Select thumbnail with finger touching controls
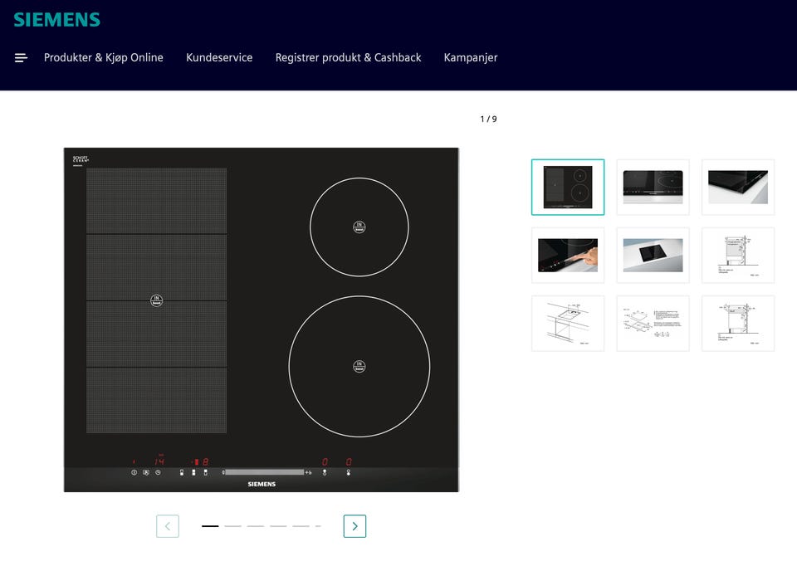 tap(568, 255)
